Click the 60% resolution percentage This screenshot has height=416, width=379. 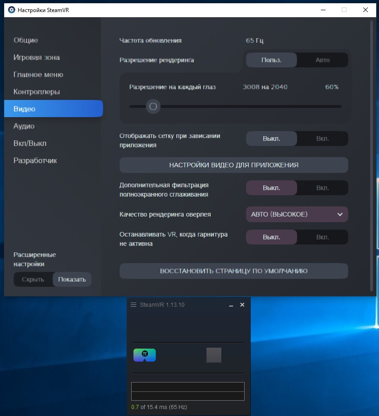tap(332, 87)
